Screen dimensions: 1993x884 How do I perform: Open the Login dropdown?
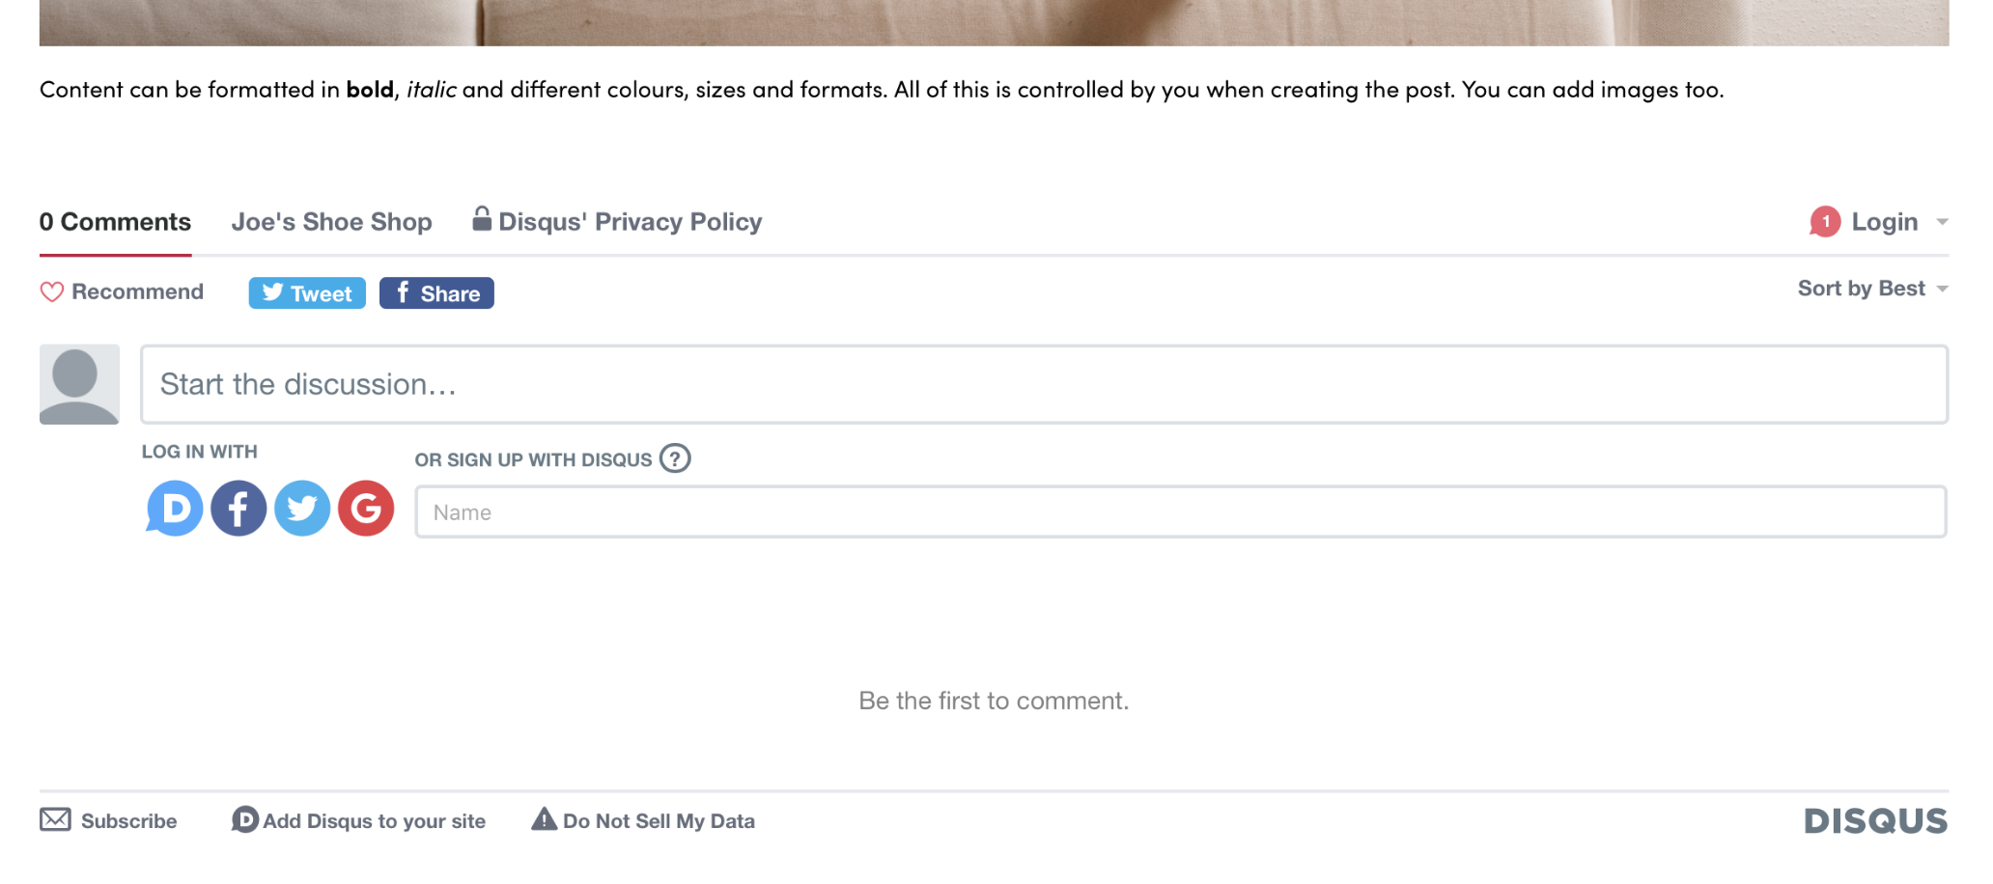click(1885, 222)
